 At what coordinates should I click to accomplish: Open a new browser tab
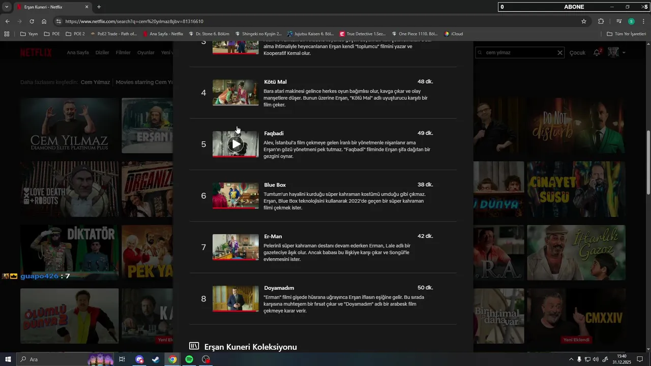99,7
